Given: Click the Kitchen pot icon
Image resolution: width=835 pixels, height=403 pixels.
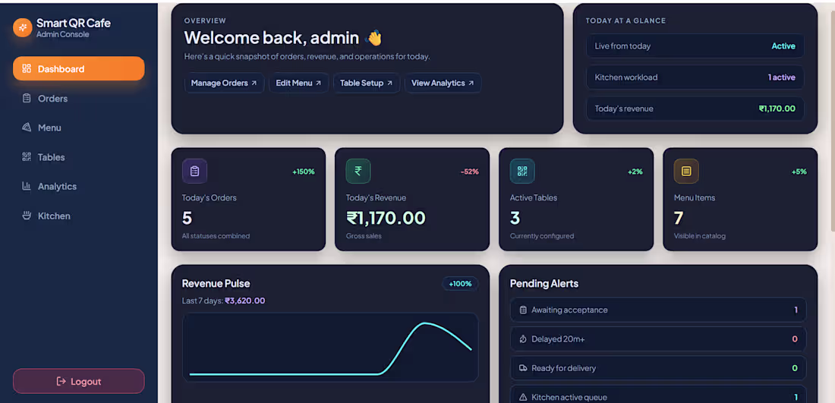Looking at the screenshot, I should point(26,216).
